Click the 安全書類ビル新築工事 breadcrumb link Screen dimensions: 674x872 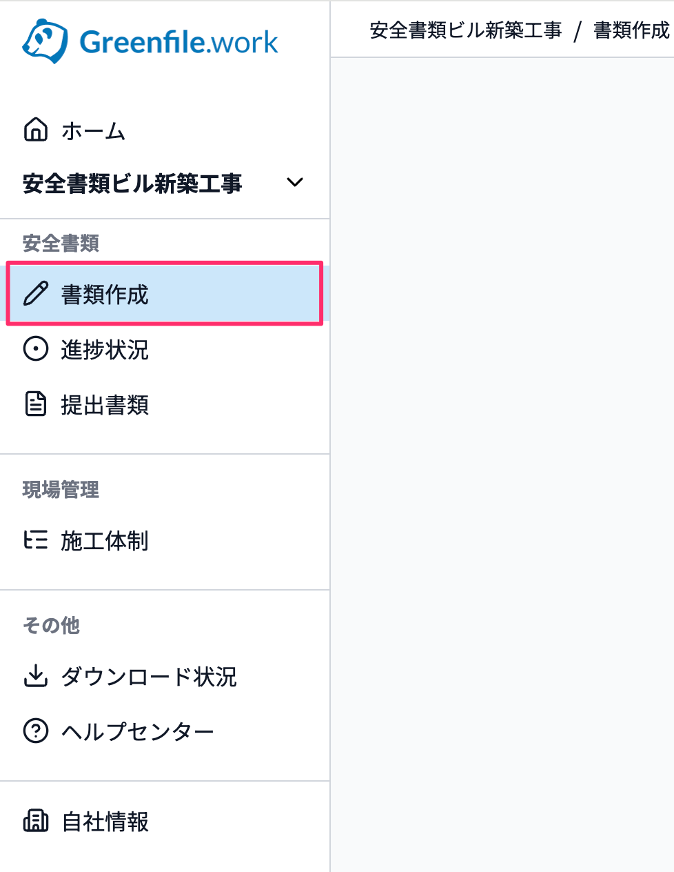466,30
